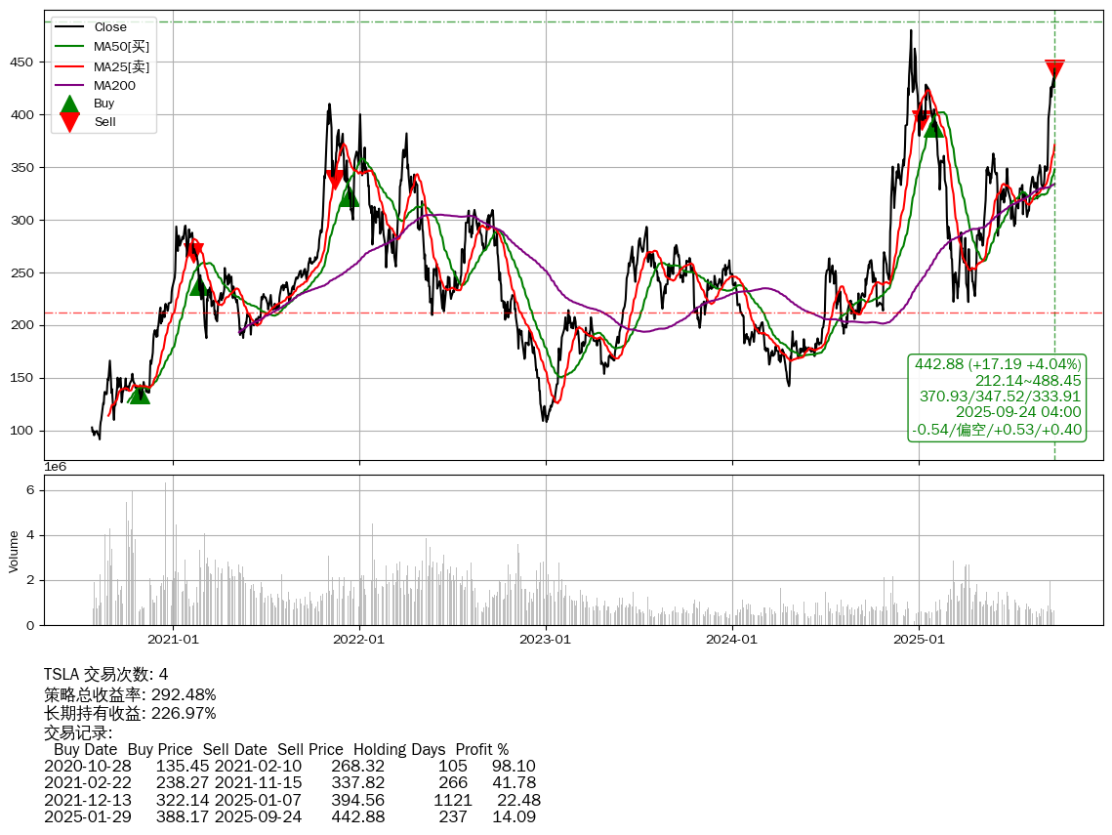Select the green buy triangle from December 2021

[x=350, y=197]
